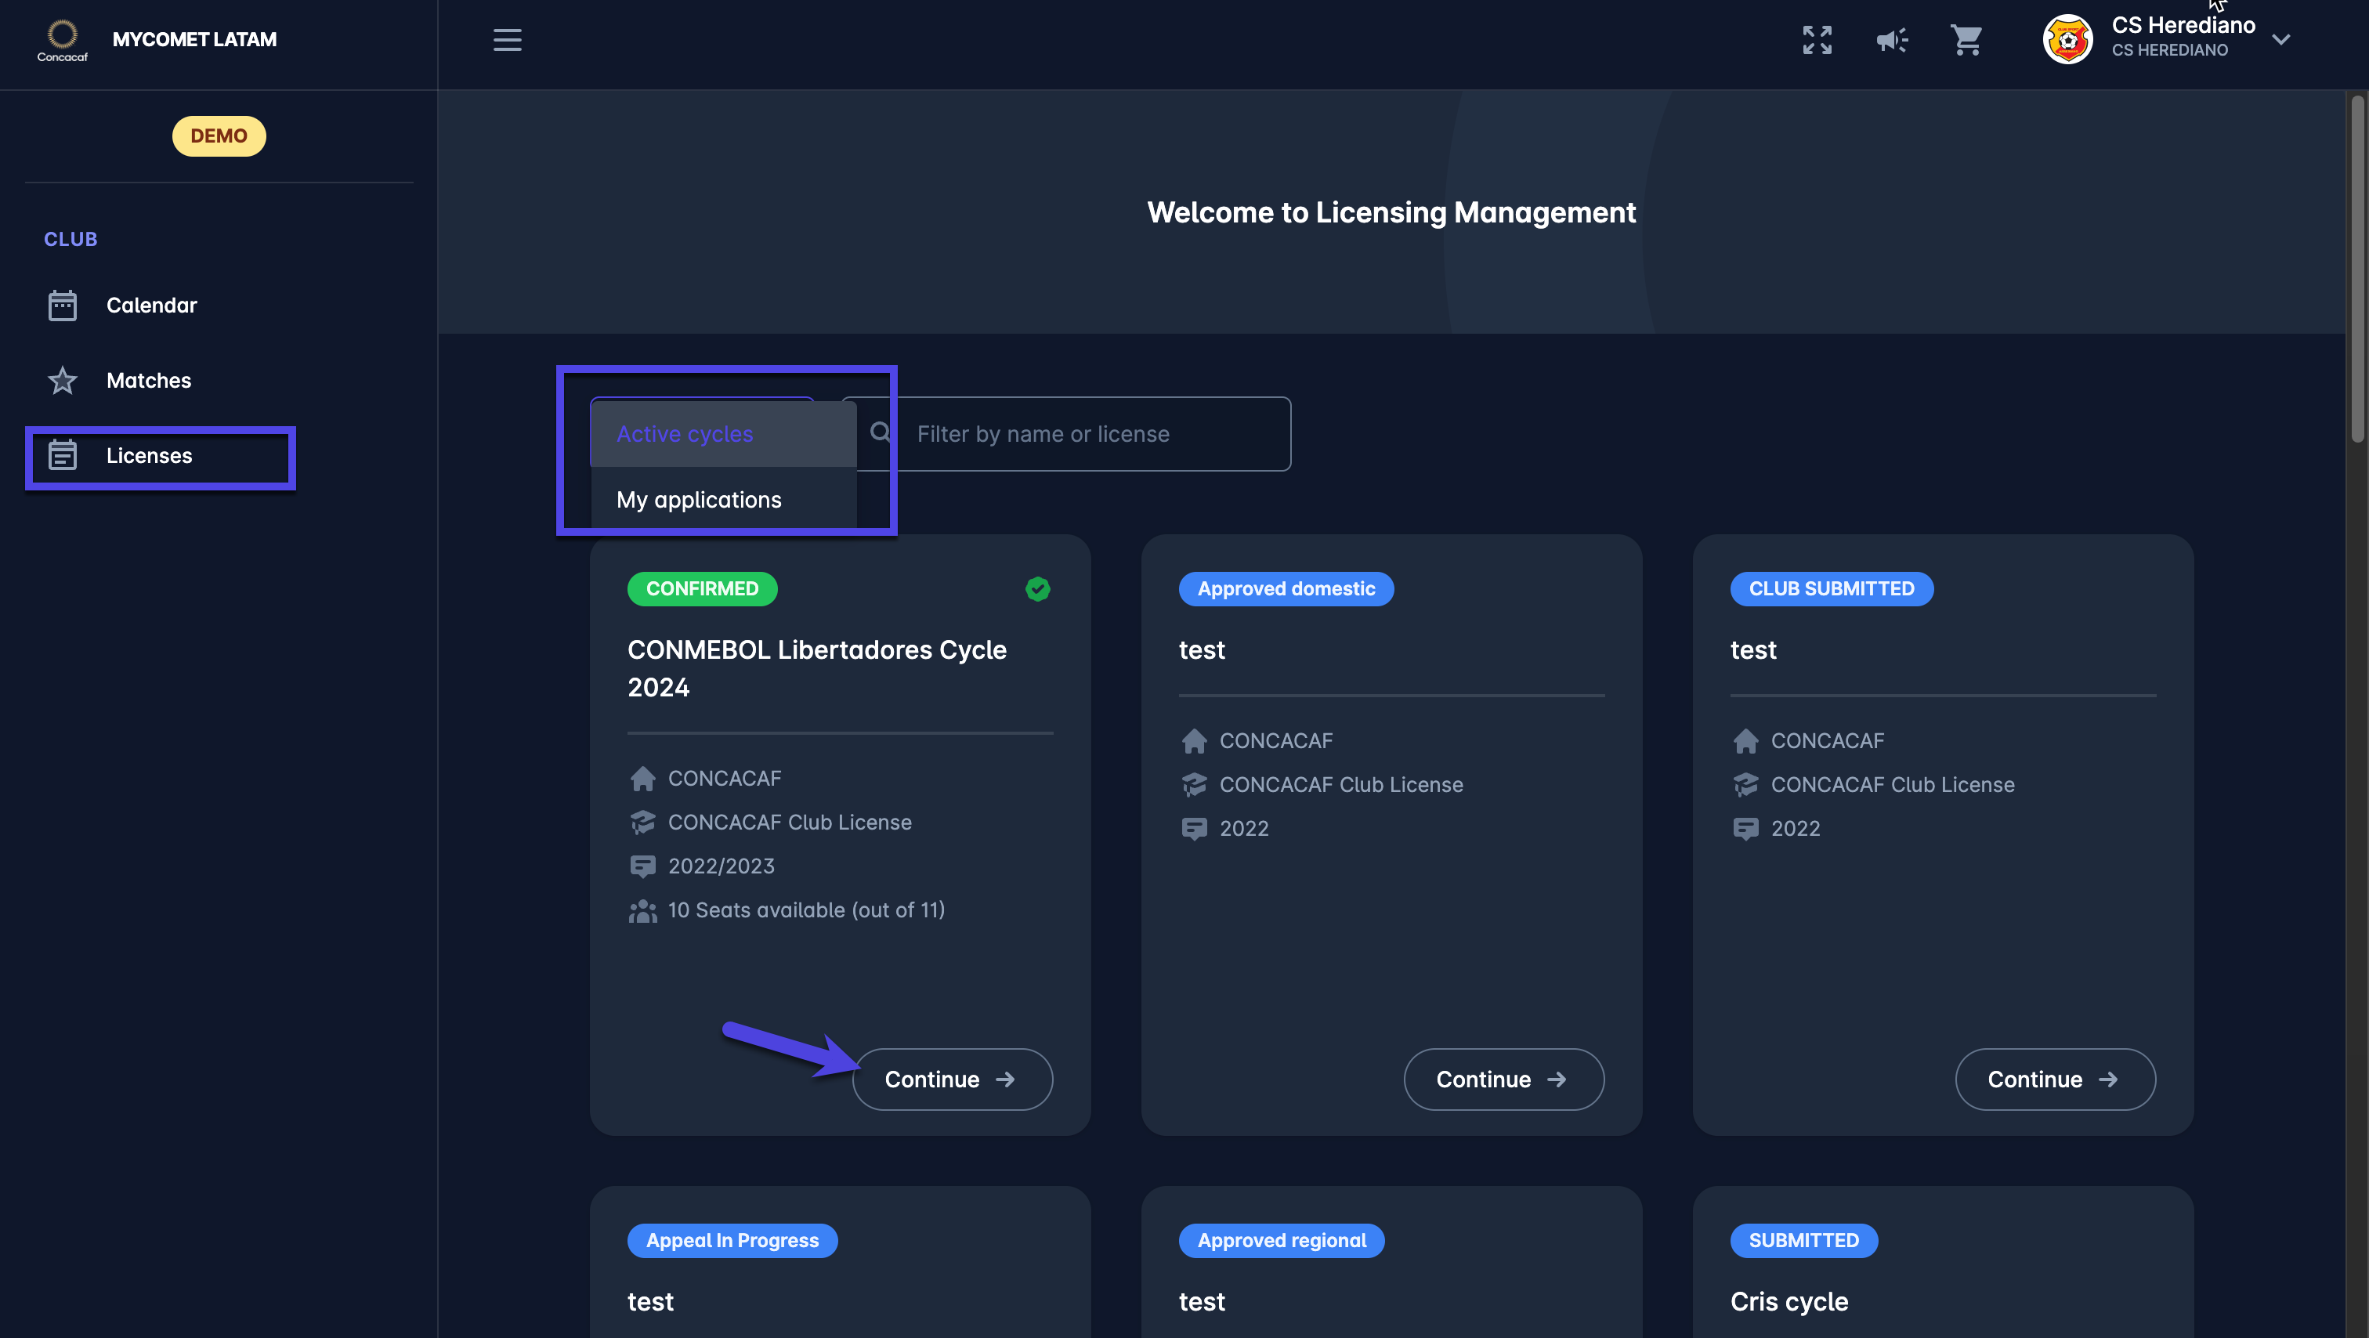Select Active cycles dropdown option

click(x=685, y=434)
